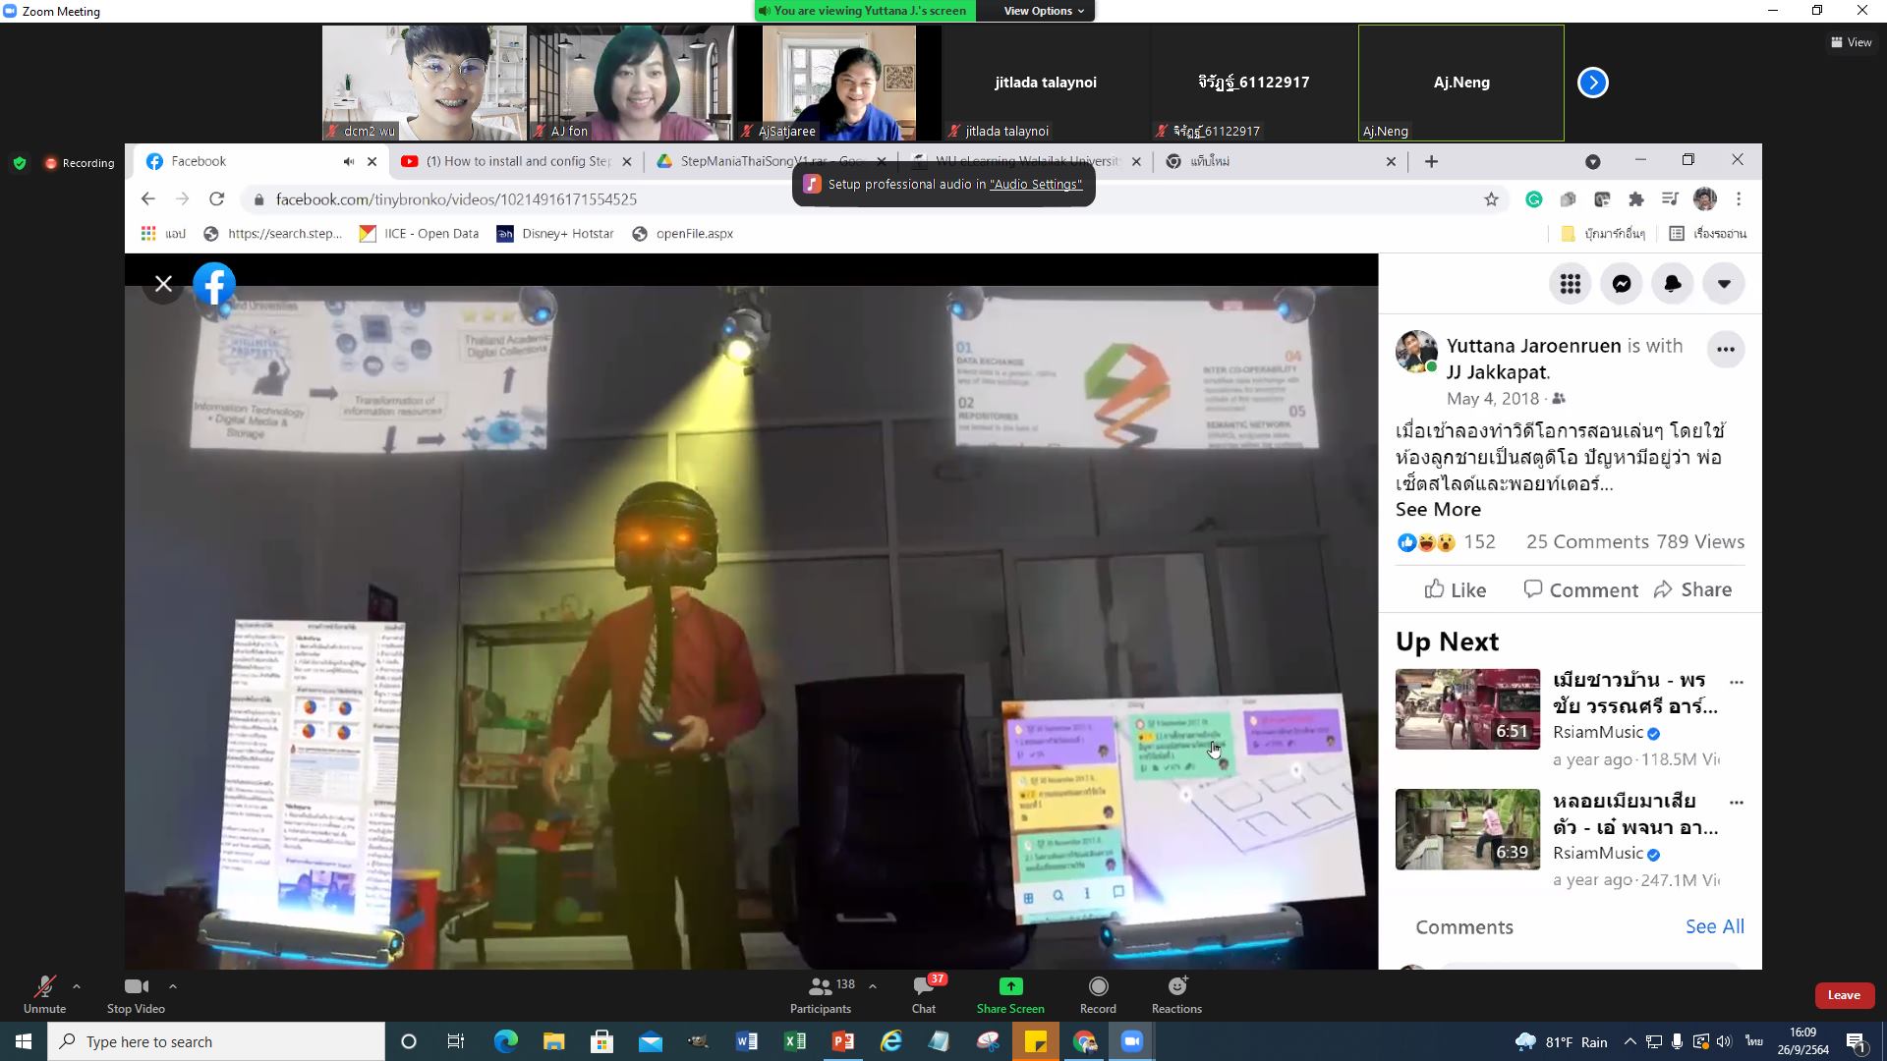
Task: Open Chrome tab search dropdown
Action: click(x=1592, y=161)
